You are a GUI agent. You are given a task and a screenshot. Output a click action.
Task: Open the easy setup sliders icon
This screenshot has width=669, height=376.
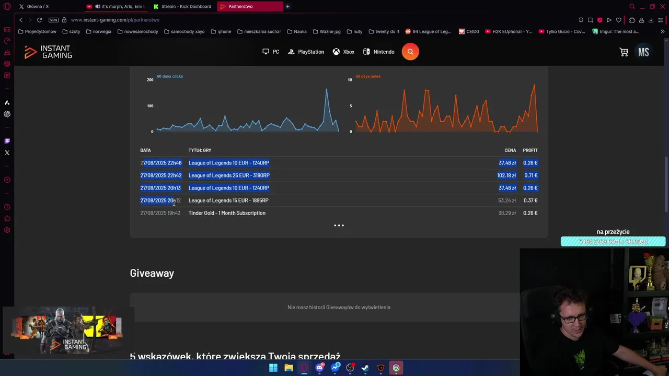tap(661, 20)
